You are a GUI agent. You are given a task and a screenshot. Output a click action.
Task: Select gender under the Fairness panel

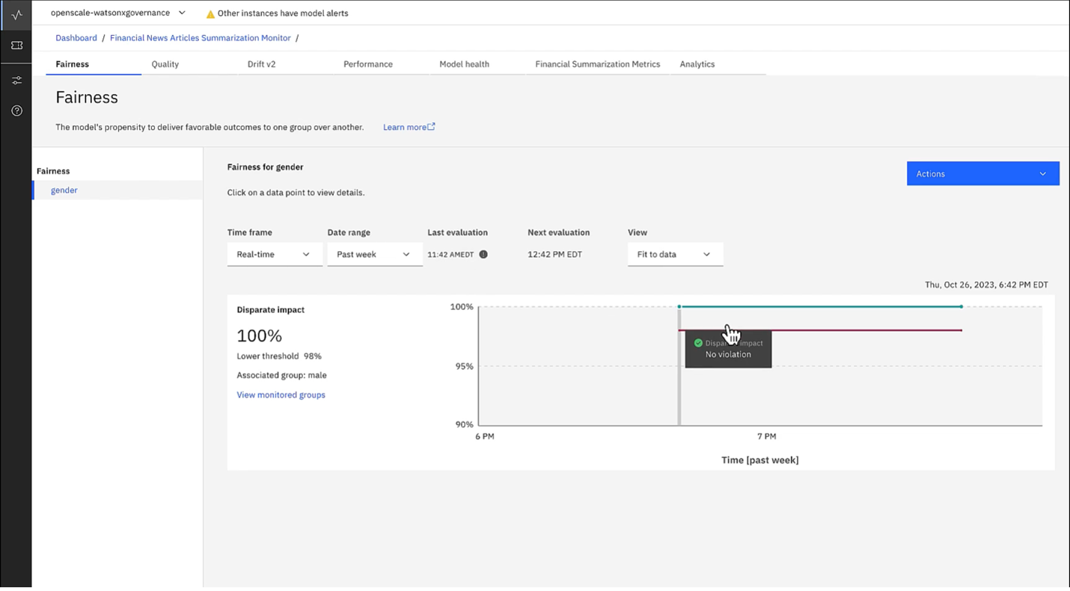click(64, 190)
